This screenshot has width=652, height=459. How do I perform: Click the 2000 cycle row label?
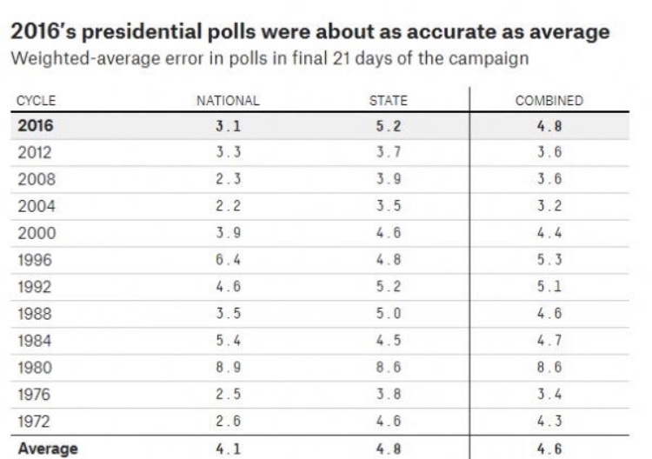tap(35, 233)
